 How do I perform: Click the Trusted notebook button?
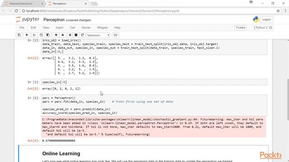click(240, 27)
